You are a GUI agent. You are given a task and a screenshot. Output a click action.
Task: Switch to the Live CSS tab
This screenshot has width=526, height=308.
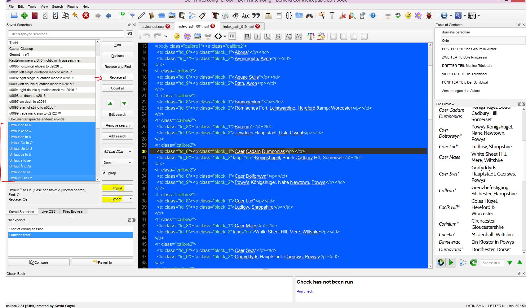(48, 211)
